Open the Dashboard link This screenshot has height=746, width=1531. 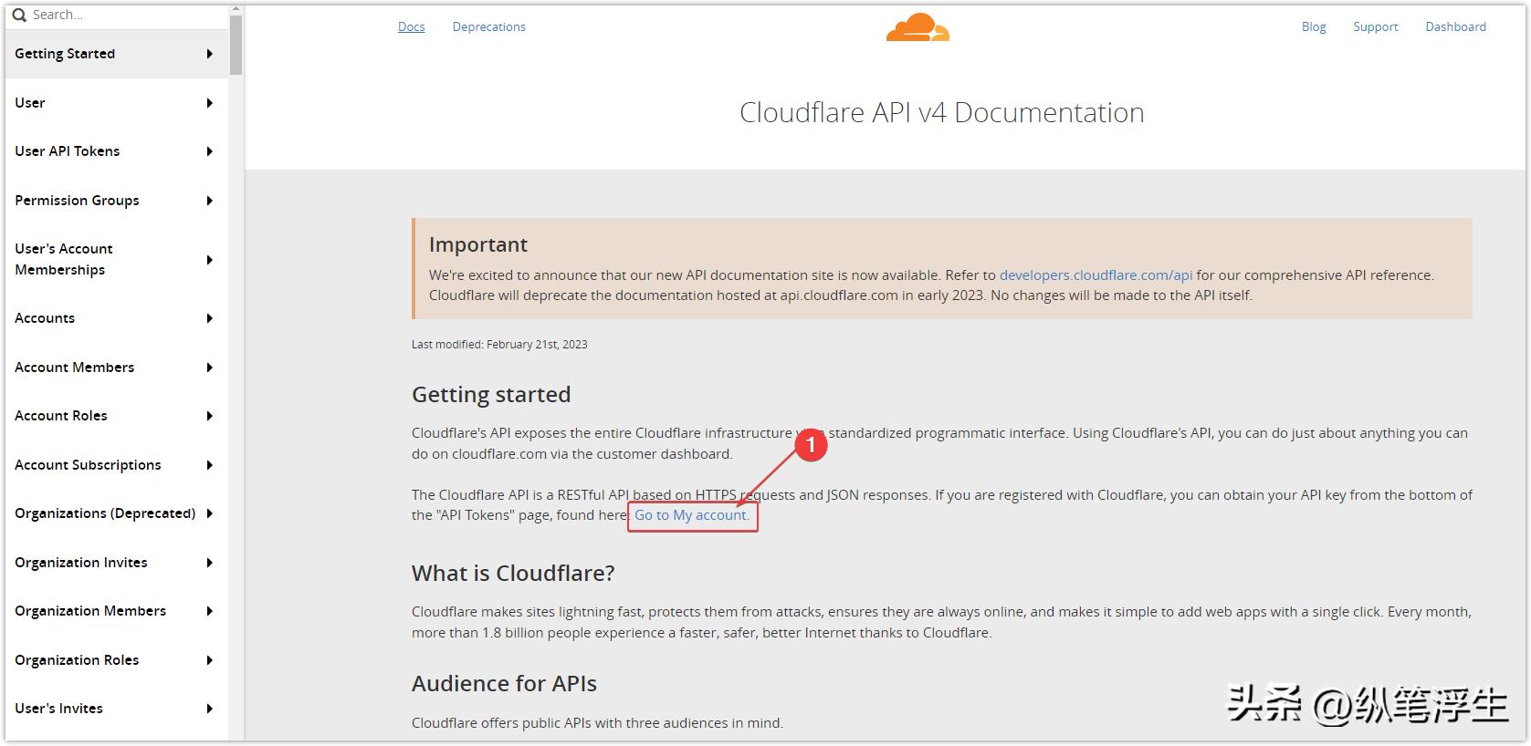coord(1456,27)
